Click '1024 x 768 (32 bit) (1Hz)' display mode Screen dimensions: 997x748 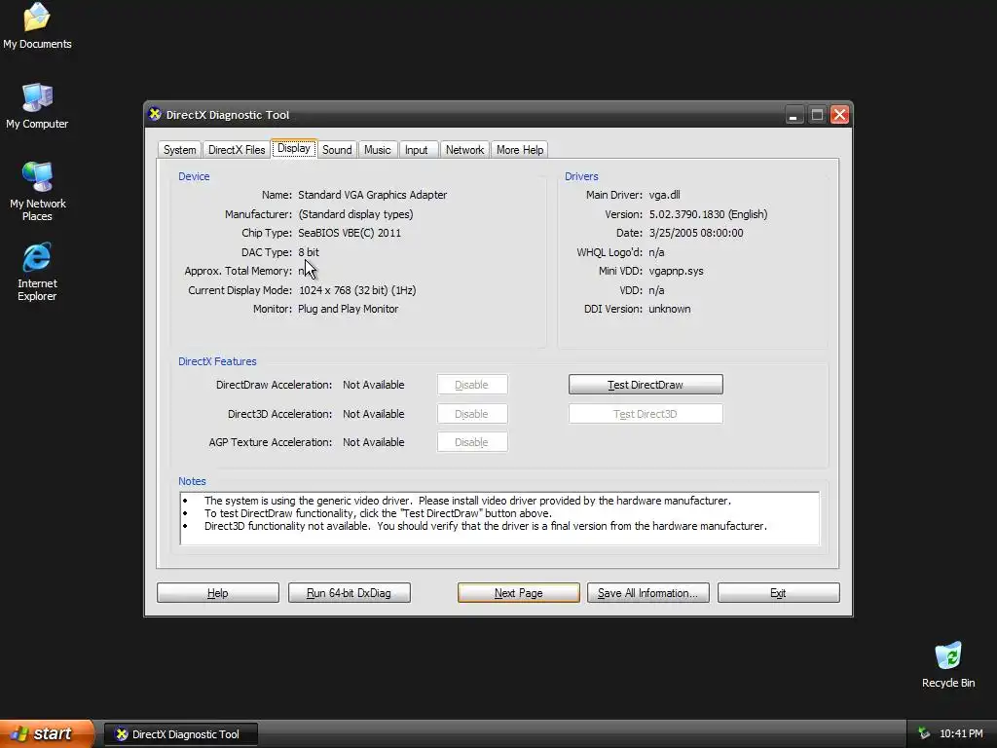point(357,290)
